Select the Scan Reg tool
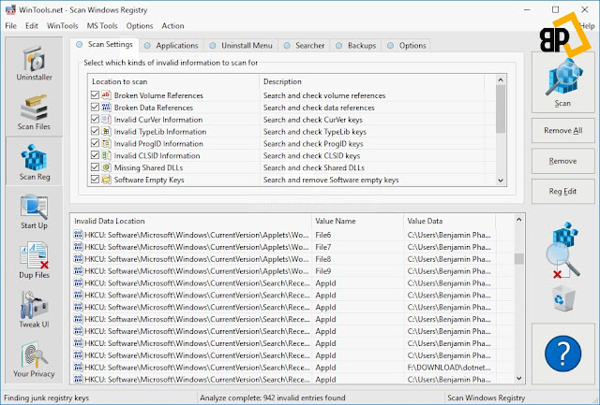Image resolution: width=600 pixels, height=405 pixels. click(34, 162)
